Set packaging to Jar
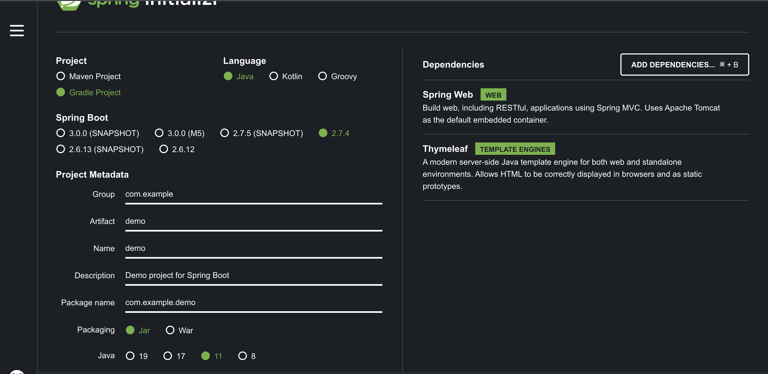The height and width of the screenshot is (374, 768). tap(138, 330)
